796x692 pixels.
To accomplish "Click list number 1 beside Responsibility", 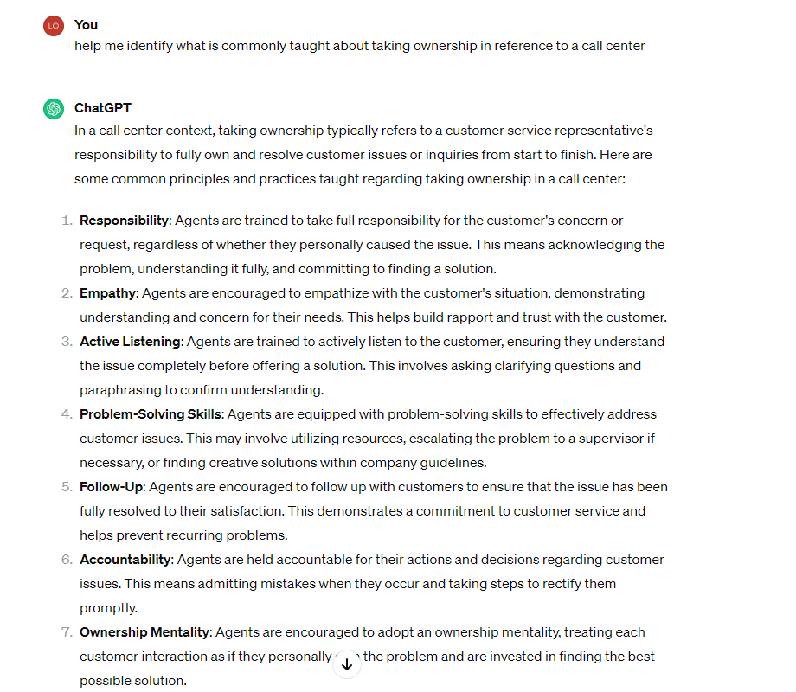I will 67,221.
